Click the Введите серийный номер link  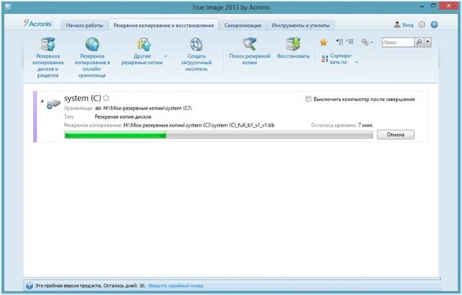176,286
